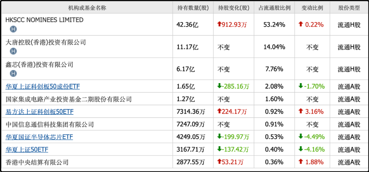Sort by the 持股变化(股) column header

(234, 8)
